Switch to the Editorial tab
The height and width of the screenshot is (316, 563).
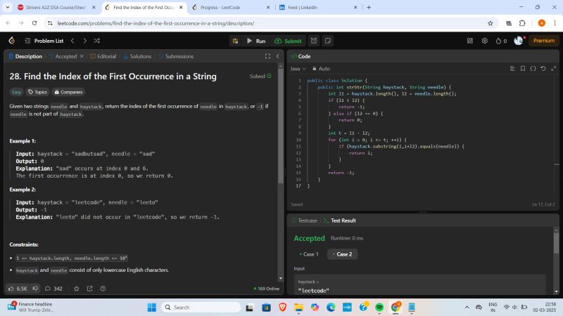[103, 56]
